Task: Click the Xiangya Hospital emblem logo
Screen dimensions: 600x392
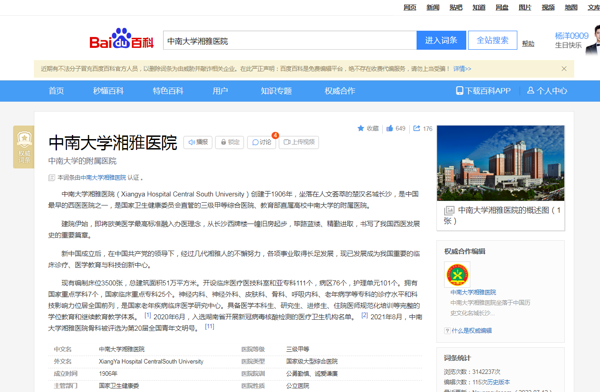Action: point(457,275)
